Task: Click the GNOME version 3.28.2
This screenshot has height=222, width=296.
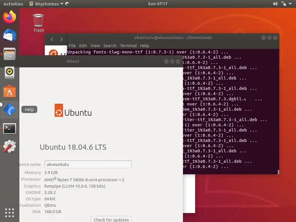Action: (50, 193)
